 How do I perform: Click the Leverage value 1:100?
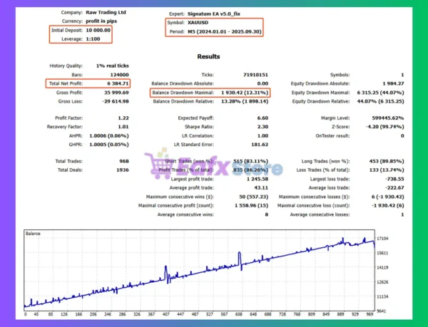pyautogui.click(x=93, y=39)
